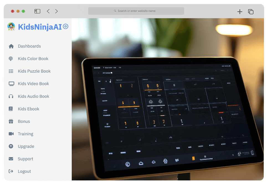Image resolution: width=269 pixels, height=185 pixels.
Task: Click the gift icon beside Bonus
Action: pyautogui.click(x=11, y=121)
